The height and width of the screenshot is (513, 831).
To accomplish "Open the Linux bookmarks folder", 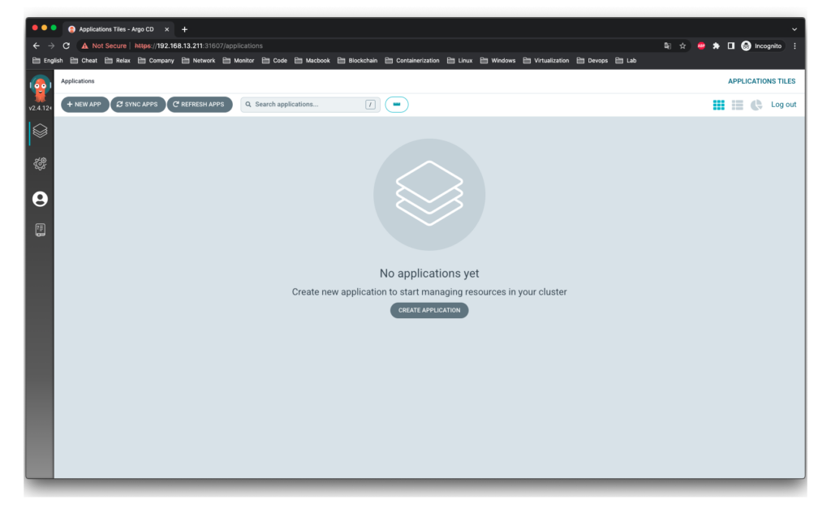I will (459, 60).
